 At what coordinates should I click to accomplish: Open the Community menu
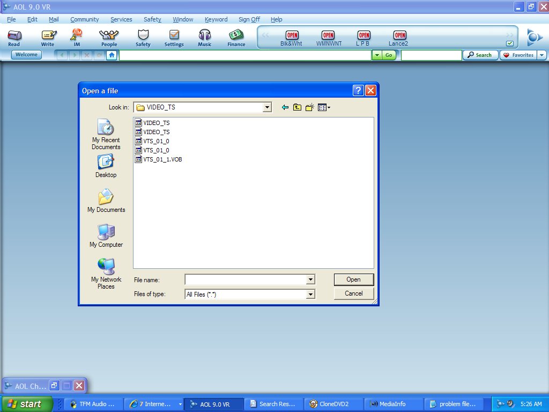coord(84,19)
